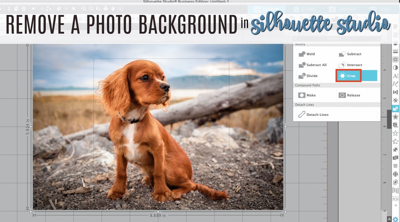Click the Zoom Out magnifier icon

(x=91, y=9)
